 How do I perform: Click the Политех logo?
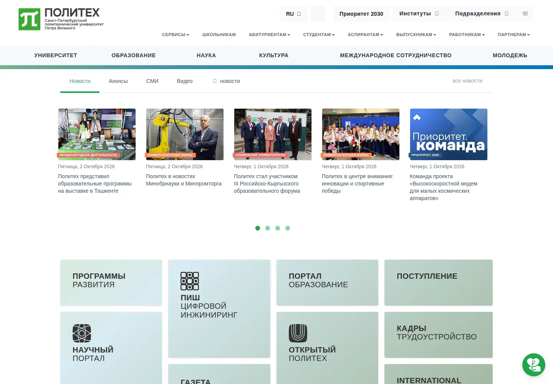pyautogui.click(x=61, y=19)
